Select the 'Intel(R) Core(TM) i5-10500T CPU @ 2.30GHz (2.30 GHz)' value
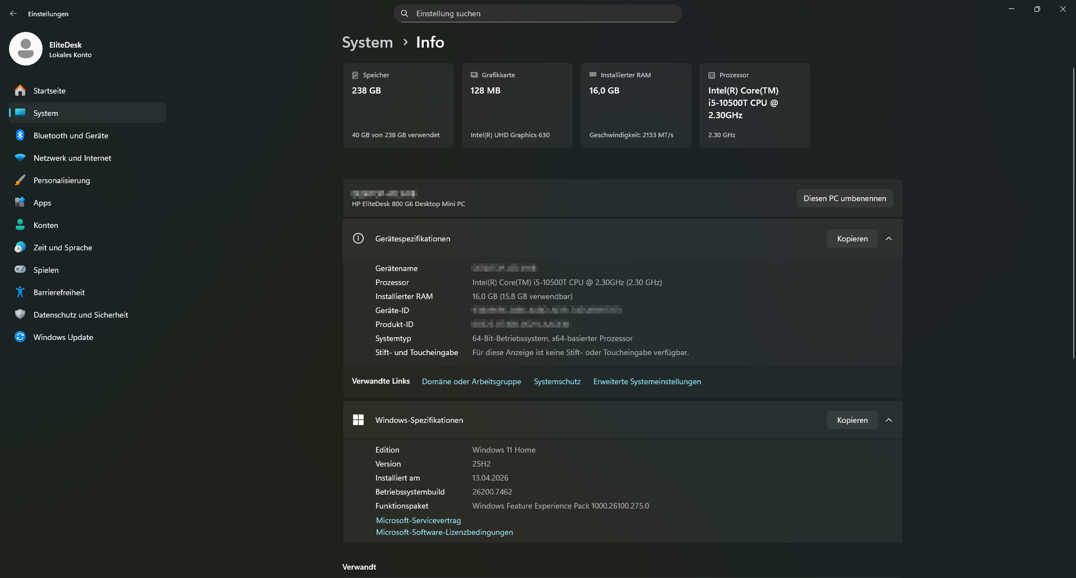The width and height of the screenshot is (1076, 578). [567, 282]
